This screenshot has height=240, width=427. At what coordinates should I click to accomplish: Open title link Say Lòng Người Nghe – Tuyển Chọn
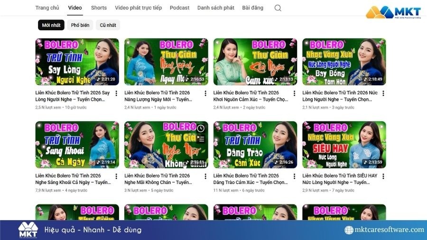click(73, 96)
